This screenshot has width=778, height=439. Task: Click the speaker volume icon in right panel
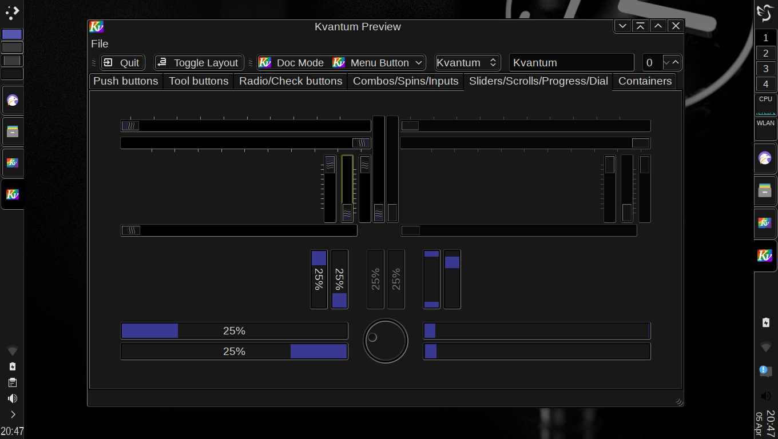click(766, 396)
